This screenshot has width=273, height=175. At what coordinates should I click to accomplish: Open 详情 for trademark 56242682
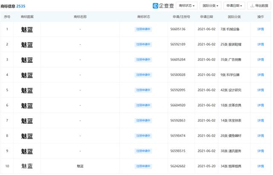tap(261, 166)
